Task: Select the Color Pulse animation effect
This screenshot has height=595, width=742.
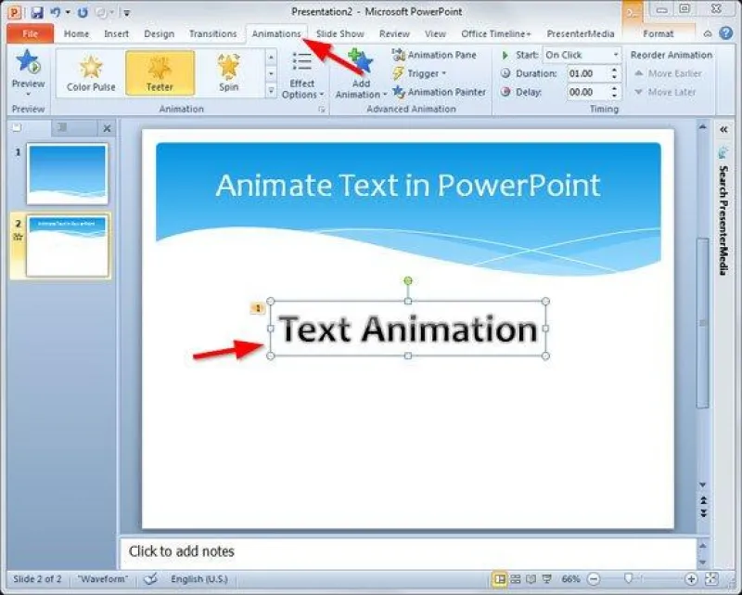Action: coord(91,73)
